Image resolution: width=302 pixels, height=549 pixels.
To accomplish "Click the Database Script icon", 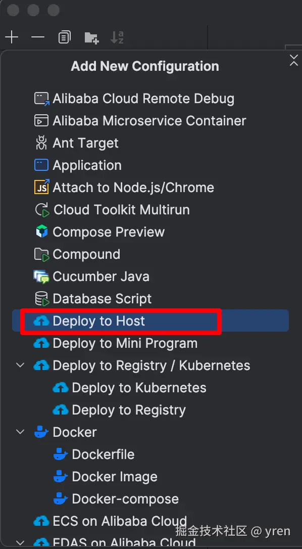I will 42,299.
